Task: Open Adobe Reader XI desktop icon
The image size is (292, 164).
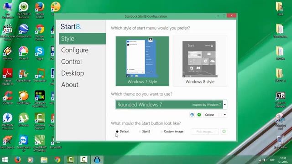Action: click(x=8, y=77)
